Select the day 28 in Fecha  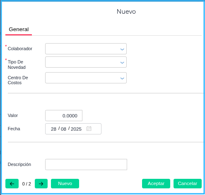pos(53,129)
